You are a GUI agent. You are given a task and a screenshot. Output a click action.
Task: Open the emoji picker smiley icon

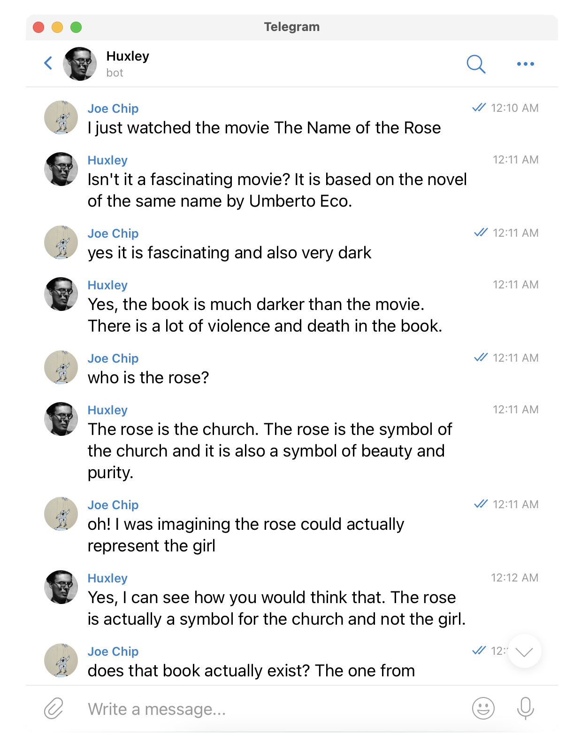tap(483, 708)
